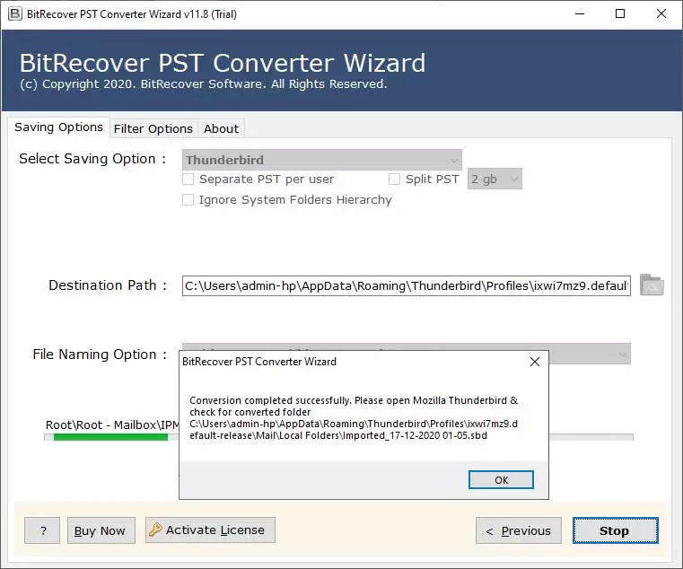
Task: Go back with the Previous button
Action: pos(519,530)
